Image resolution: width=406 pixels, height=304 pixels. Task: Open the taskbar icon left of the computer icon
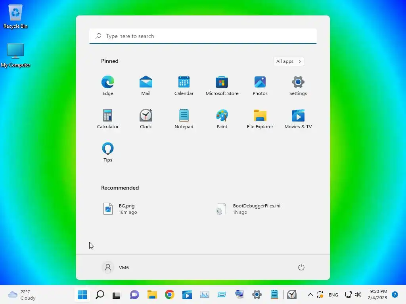coord(222,294)
